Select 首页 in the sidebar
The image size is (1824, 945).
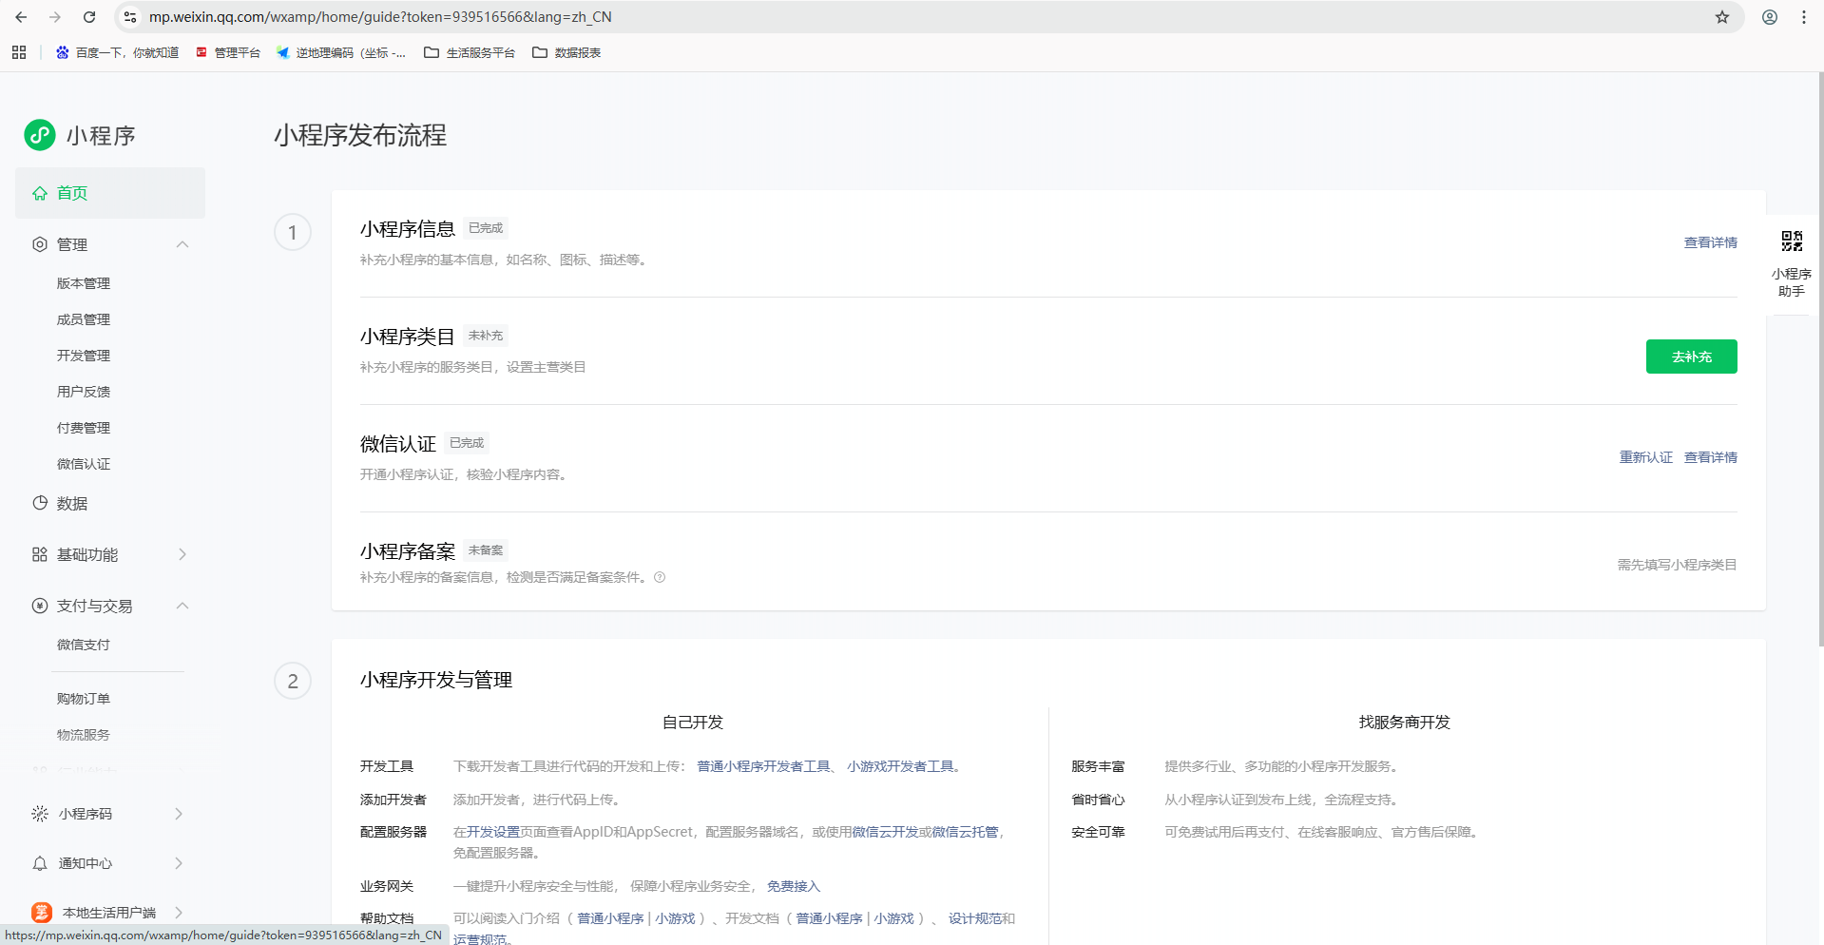pyautogui.click(x=110, y=193)
